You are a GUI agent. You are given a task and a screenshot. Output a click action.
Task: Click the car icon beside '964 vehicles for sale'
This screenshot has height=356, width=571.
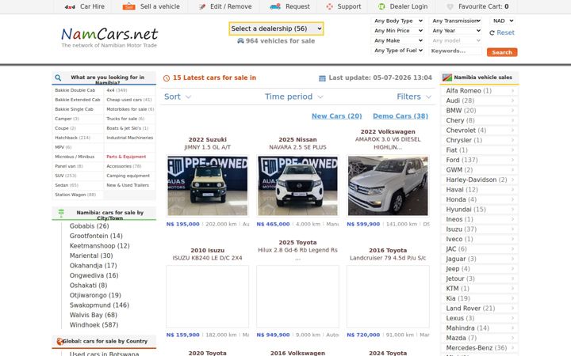point(240,40)
